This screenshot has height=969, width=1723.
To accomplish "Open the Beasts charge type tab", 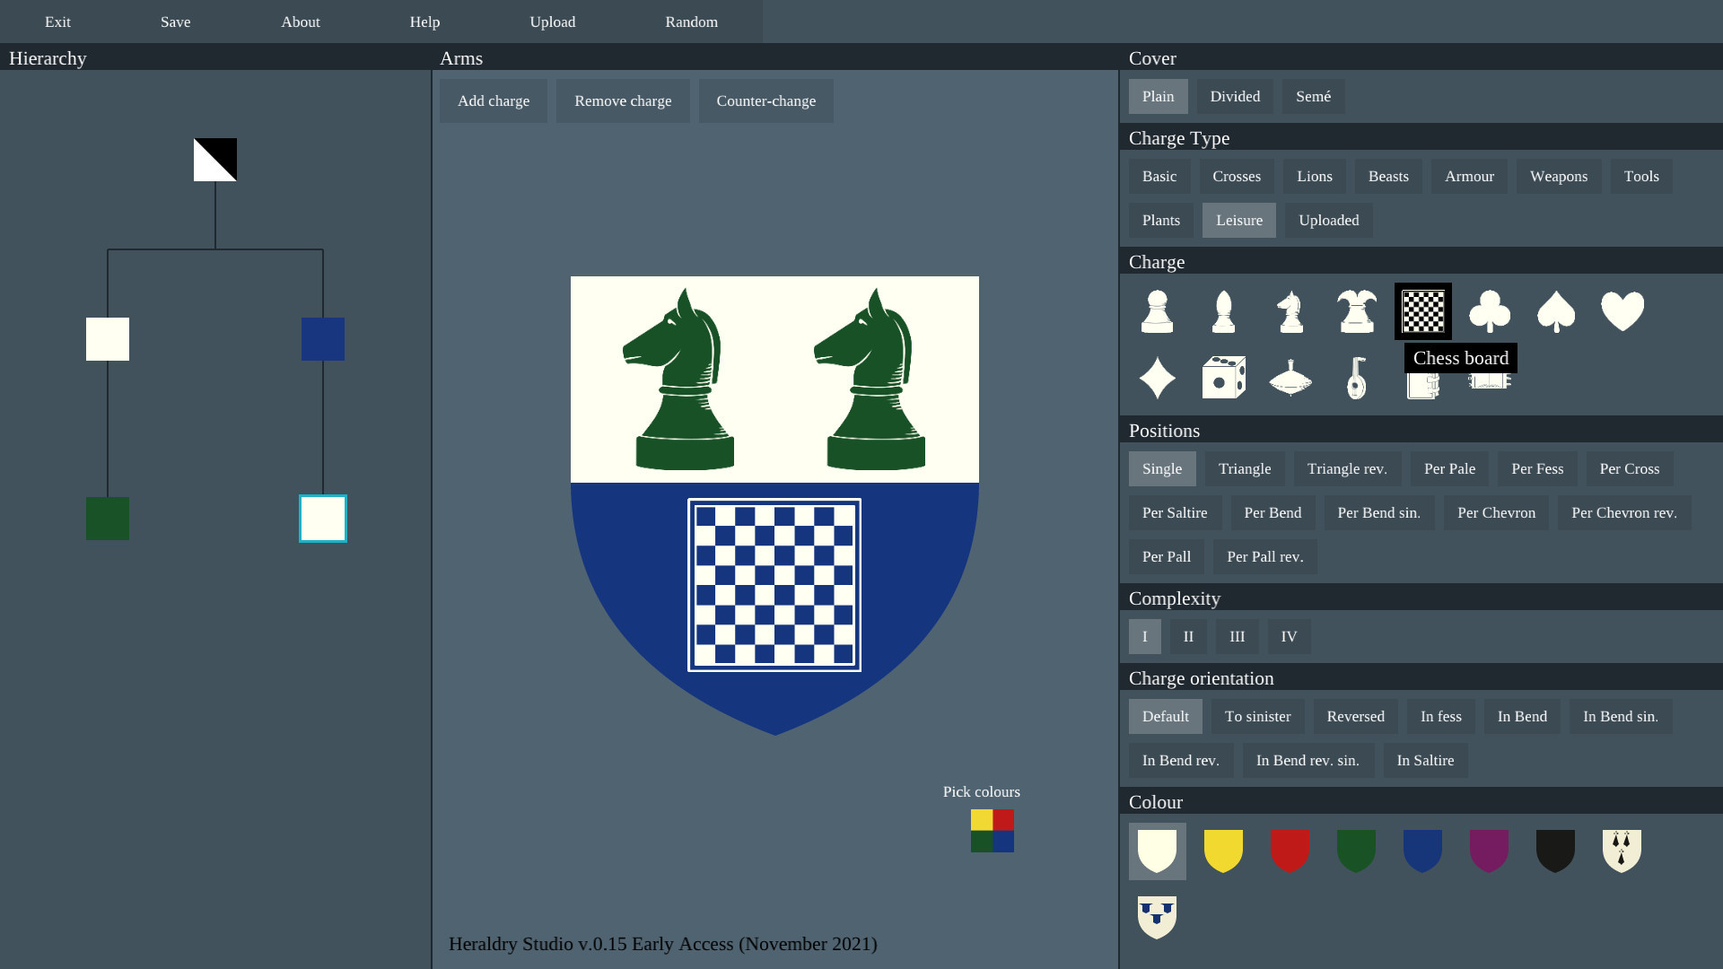I will click(x=1387, y=176).
